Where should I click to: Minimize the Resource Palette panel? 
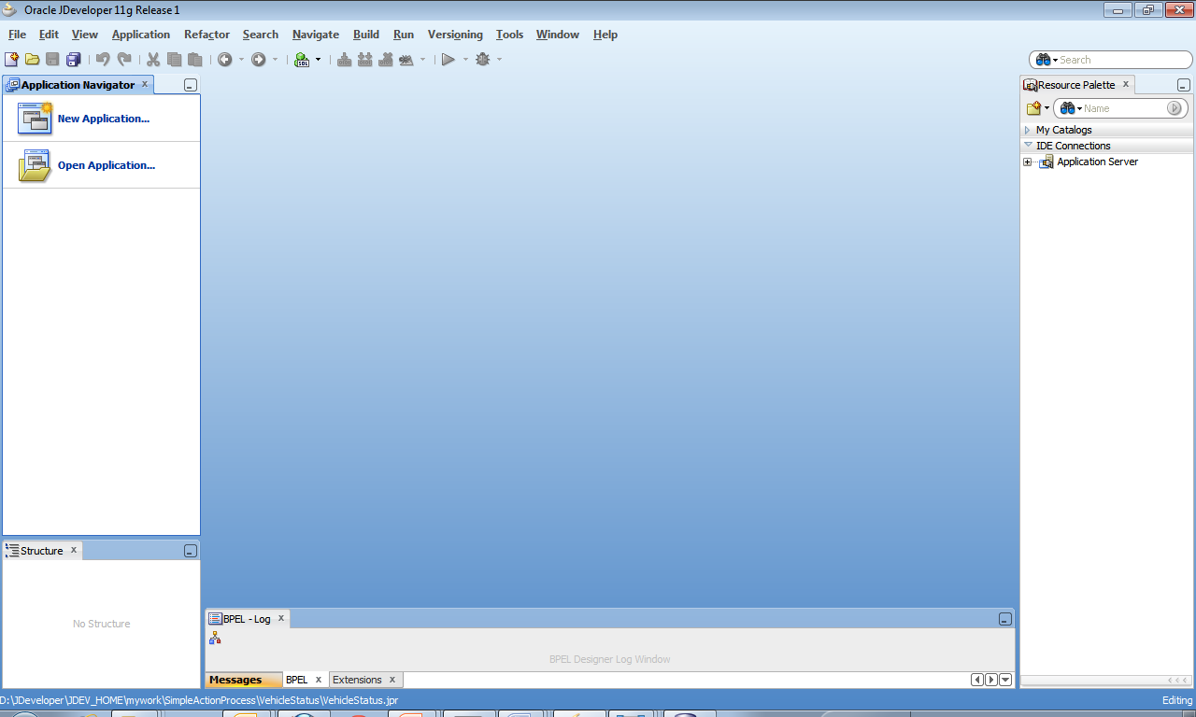coord(1183,85)
